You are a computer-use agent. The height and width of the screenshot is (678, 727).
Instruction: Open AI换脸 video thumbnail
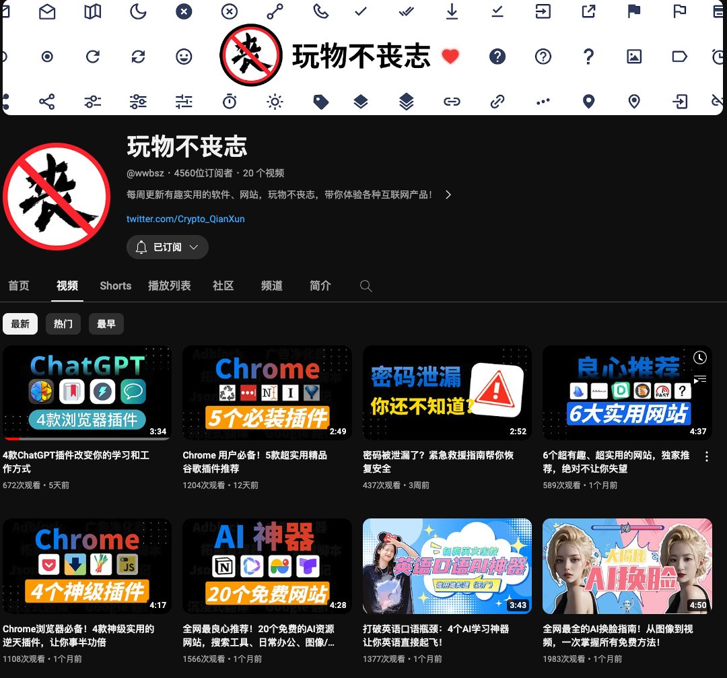coord(627,566)
